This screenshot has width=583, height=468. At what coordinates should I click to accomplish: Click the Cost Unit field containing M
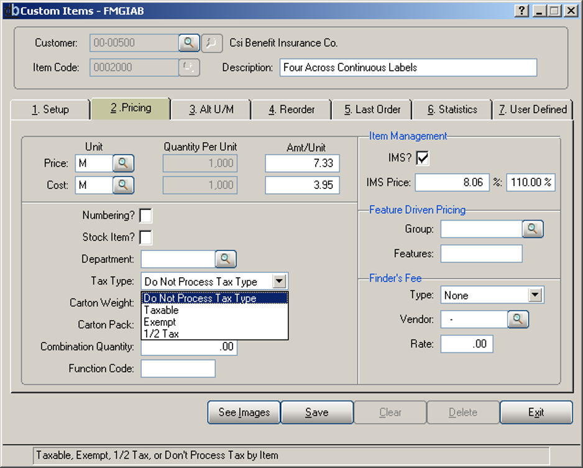tap(94, 185)
